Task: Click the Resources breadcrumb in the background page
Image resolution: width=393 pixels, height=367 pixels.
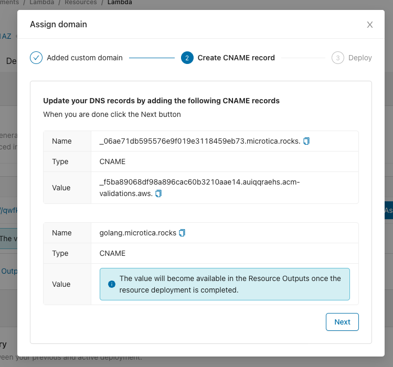Action: tap(81, 2)
